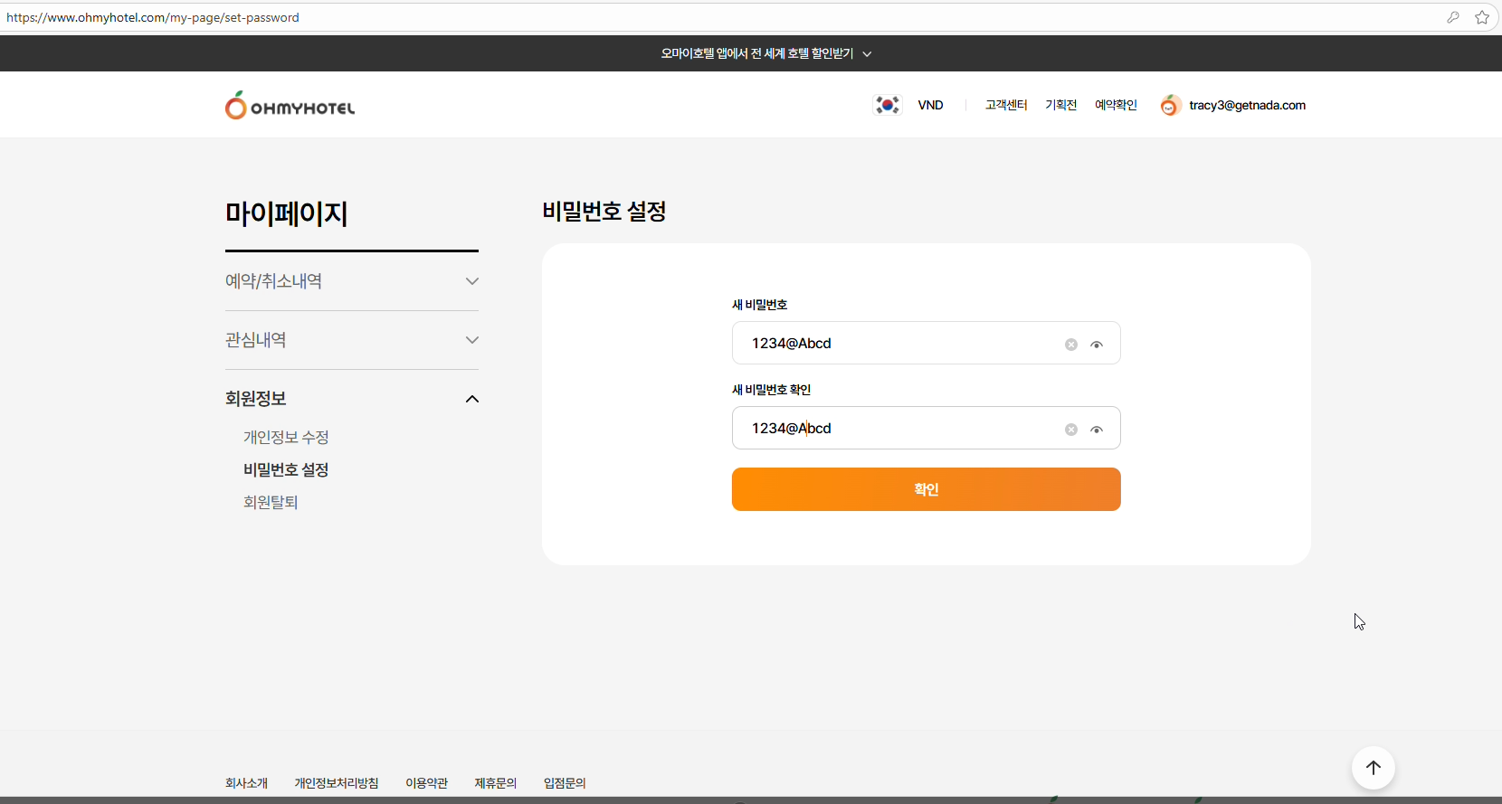Change the VND currency setting

click(930, 106)
